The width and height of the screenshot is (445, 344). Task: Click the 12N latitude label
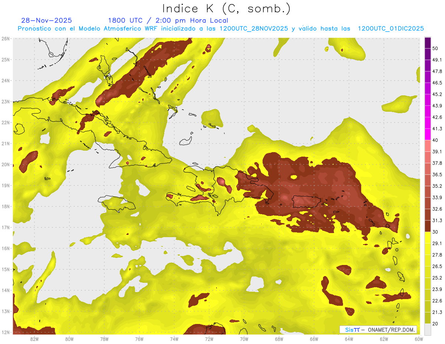pos(6,332)
